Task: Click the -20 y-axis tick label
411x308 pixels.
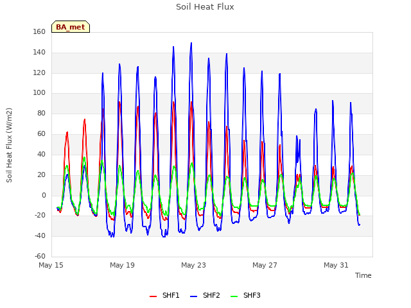Action: [40, 216]
